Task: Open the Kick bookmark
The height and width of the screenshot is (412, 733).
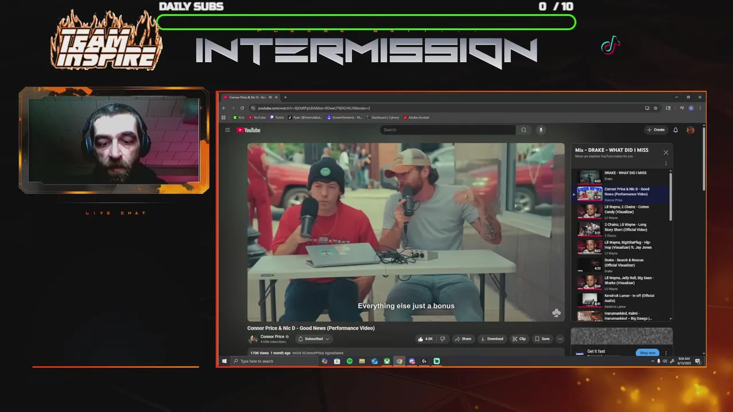Action: point(239,117)
